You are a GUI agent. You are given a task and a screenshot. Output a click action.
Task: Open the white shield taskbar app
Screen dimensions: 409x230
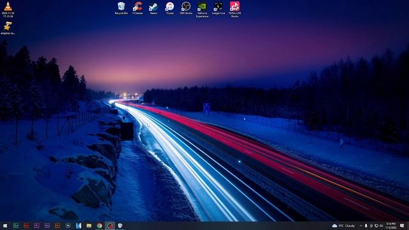(x=120, y=226)
